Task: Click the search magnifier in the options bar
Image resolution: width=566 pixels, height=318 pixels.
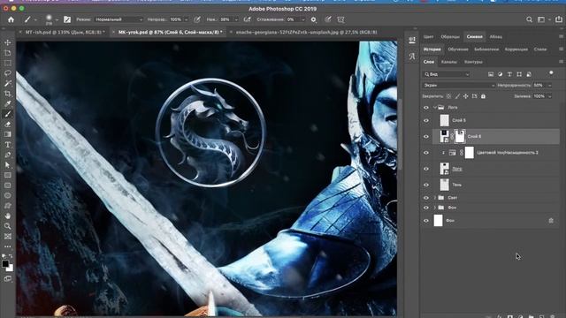Action: tap(529, 19)
